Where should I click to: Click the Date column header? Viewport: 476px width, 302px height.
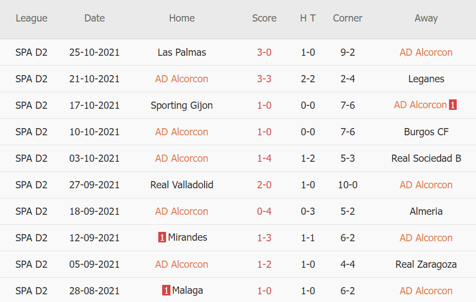tap(94, 18)
